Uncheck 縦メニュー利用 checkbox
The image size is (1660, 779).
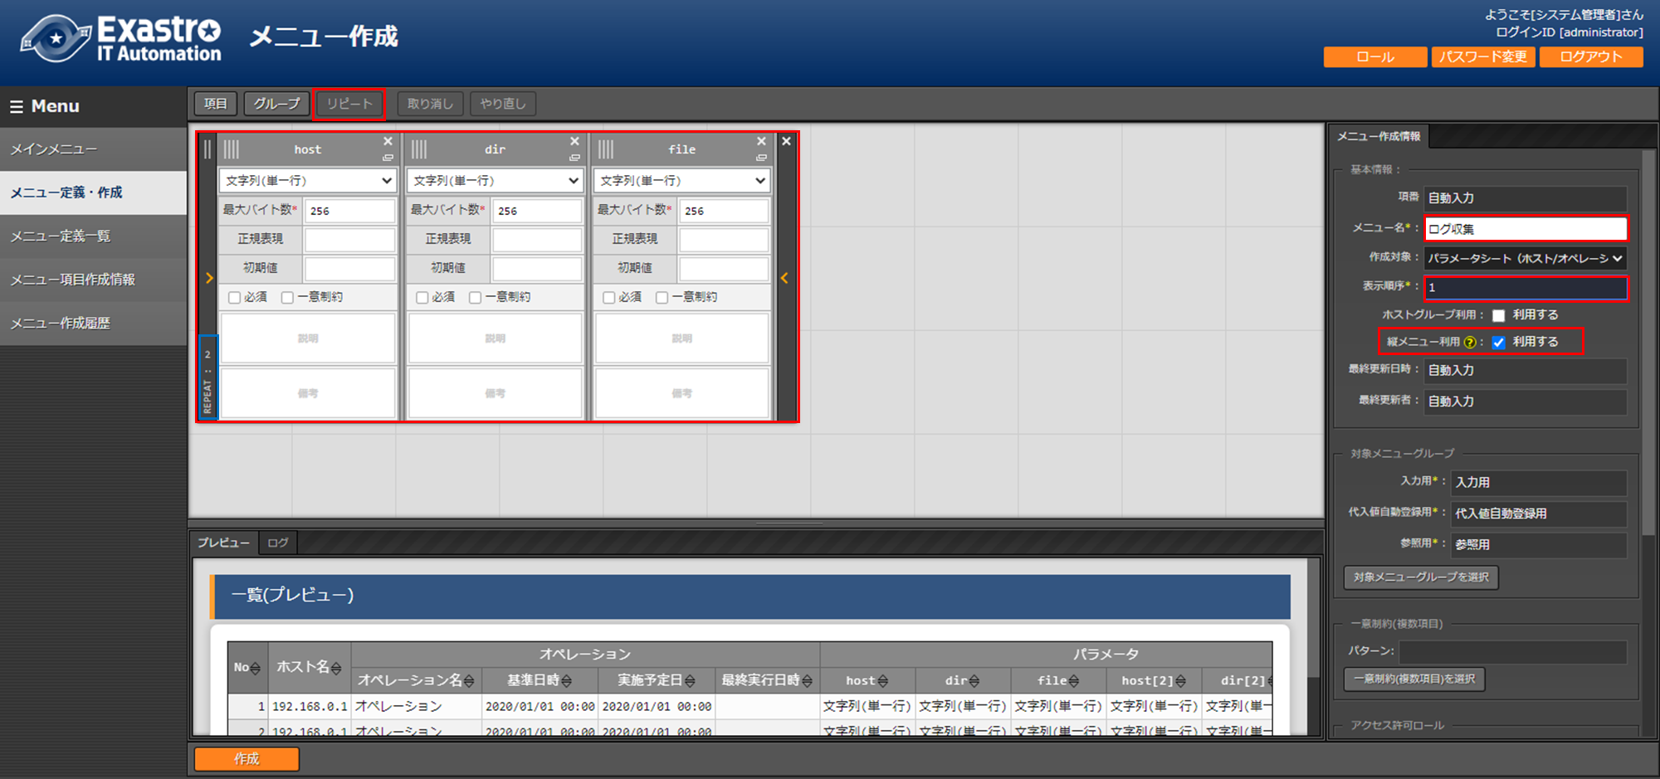pyautogui.click(x=1498, y=342)
